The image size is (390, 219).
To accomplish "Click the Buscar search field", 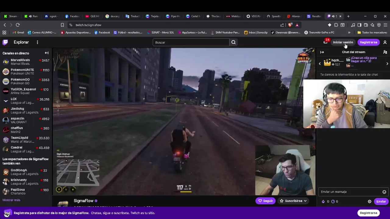I will pos(191,42).
